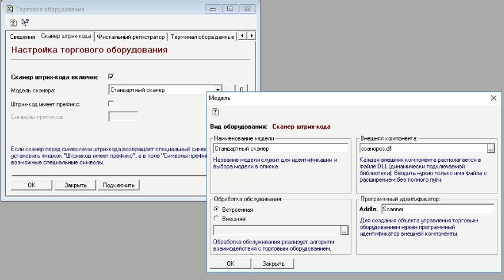
Task: Click the Наименование модели text field
Action: tap(280, 148)
